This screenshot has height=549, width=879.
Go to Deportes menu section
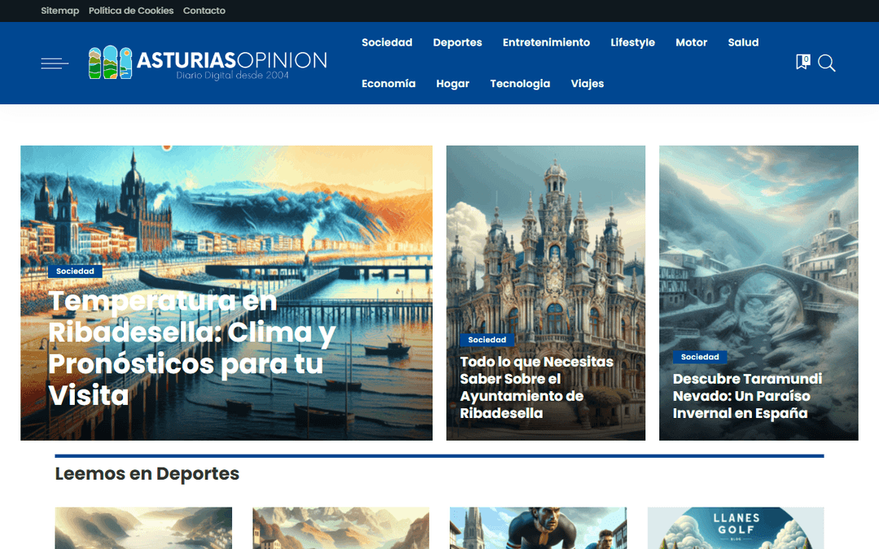457,42
